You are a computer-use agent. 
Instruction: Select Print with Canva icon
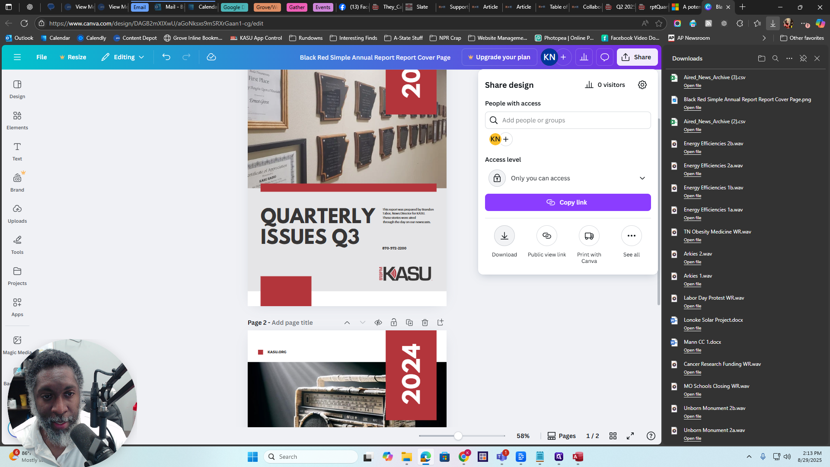[x=589, y=236]
